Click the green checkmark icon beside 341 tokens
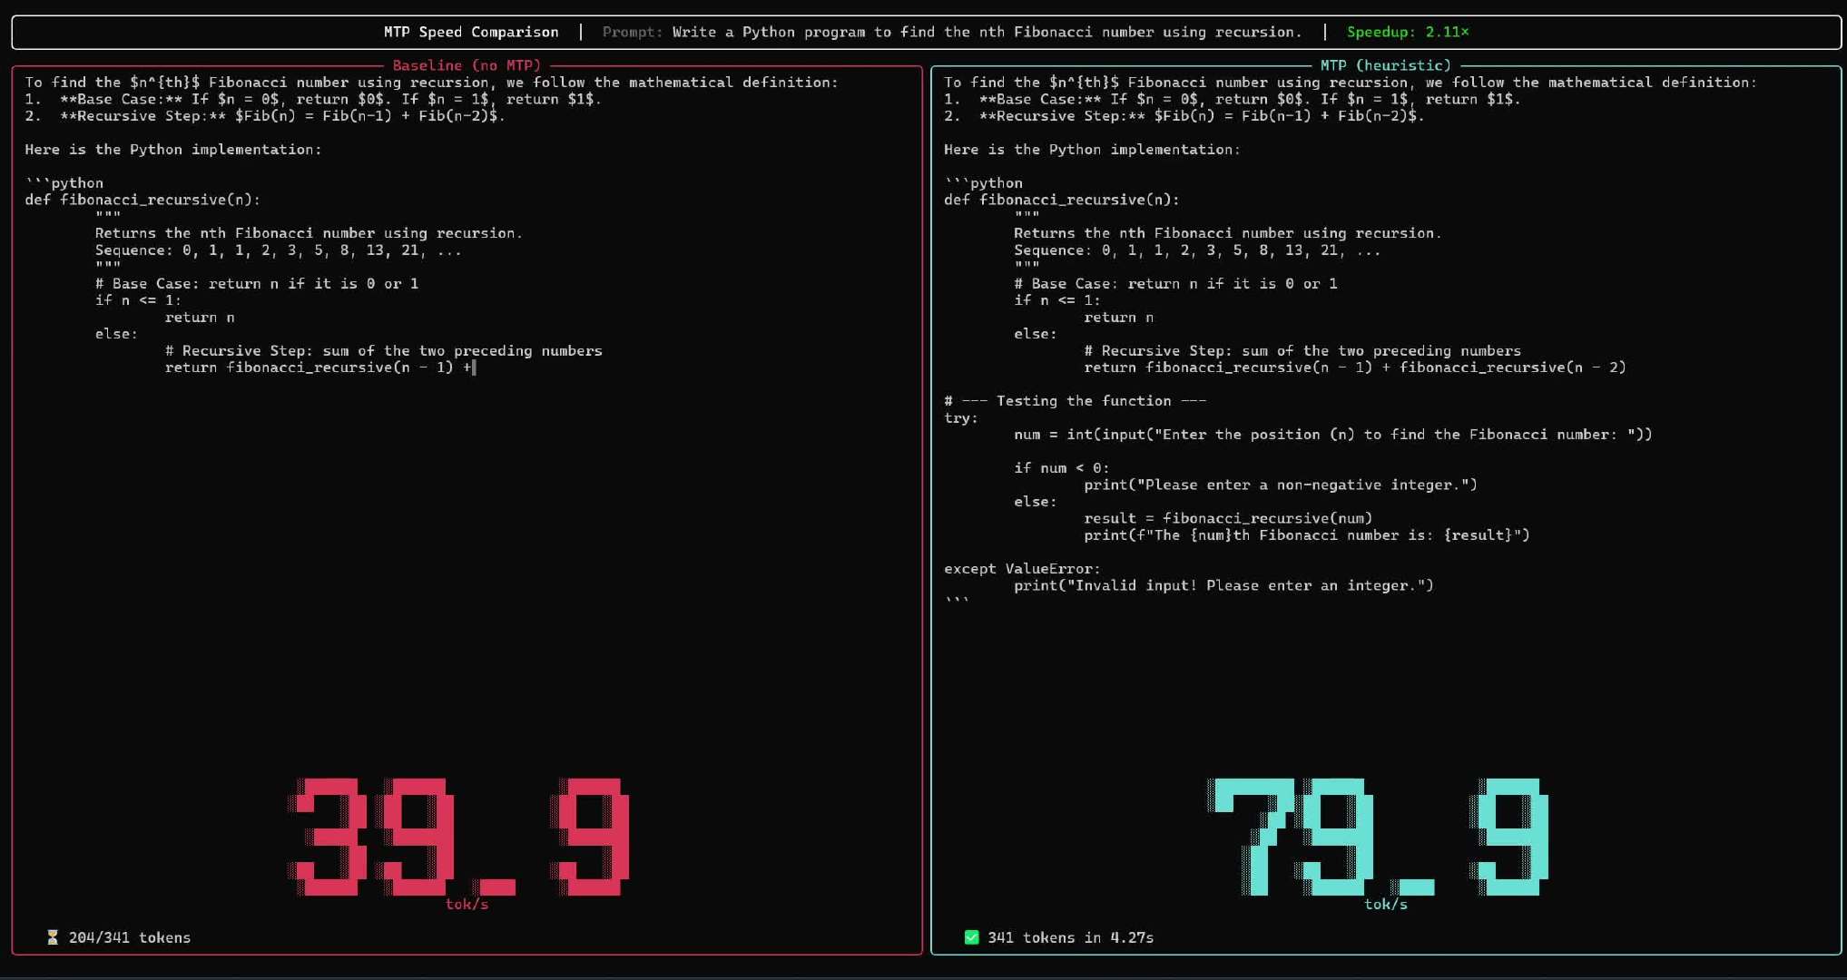The width and height of the screenshot is (1847, 980). coord(971,937)
